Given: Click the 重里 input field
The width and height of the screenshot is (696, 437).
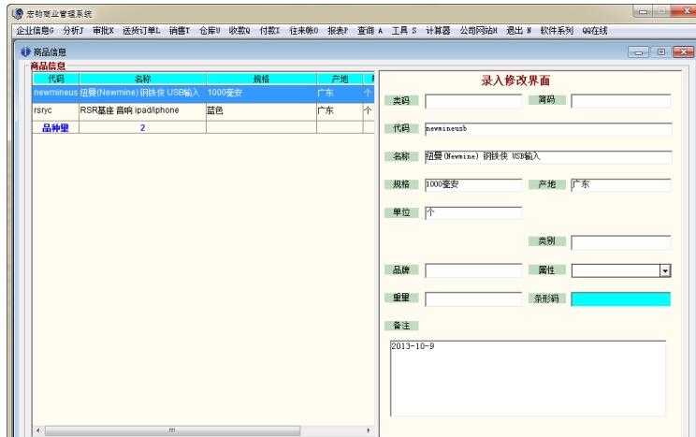Looking at the screenshot, I should point(473,299).
